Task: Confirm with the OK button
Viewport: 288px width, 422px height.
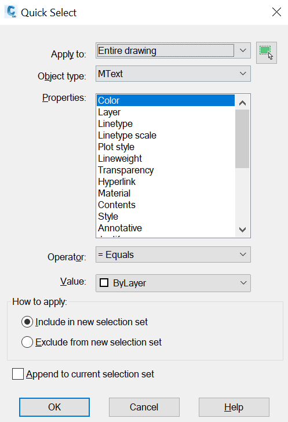Action: pyautogui.click(x=54, y=407)
